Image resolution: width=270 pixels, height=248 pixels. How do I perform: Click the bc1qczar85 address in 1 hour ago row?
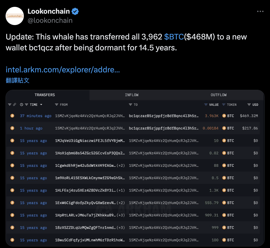click(x=164, y=128)
